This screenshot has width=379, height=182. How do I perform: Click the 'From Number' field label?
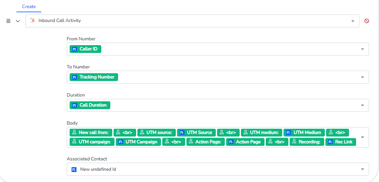pyautogui.click(x=81, y=39)
